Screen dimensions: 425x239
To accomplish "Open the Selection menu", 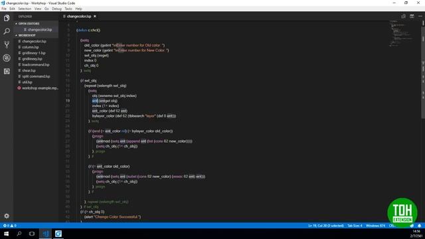I will [x=25, y=9].
